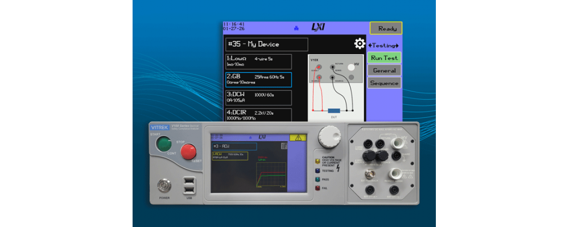Select the Ready status button
Image resolution: width=569 pixels, height=227 pixels.
386,28
